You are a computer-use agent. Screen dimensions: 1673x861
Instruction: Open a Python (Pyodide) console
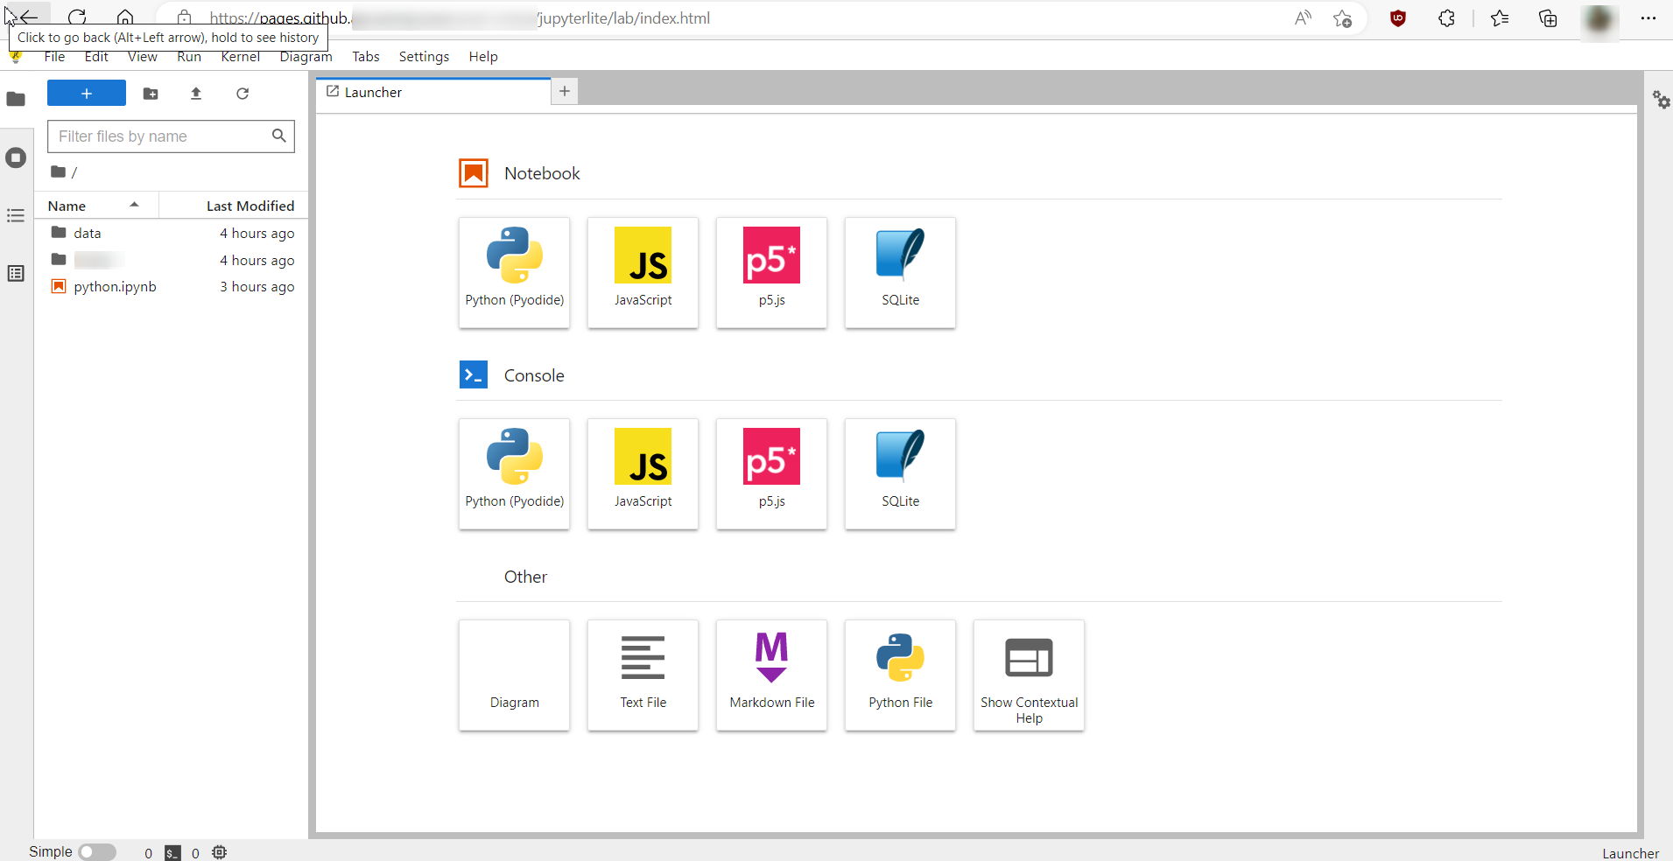[514, 473]
